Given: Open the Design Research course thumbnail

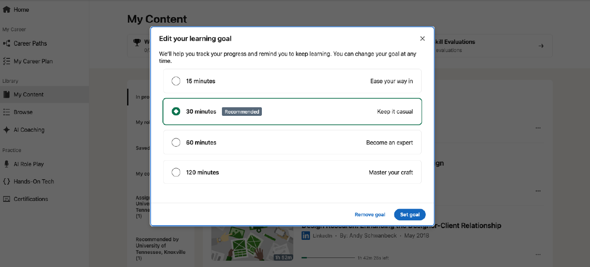Looking at the screenshot, I should tap(252, 243).
